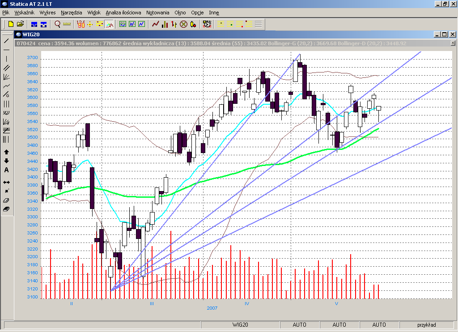Image resolution: width=458 pixels, height=332 pixels.
Task: Select the Gann line tool marked G
Action: pos(6,95)
